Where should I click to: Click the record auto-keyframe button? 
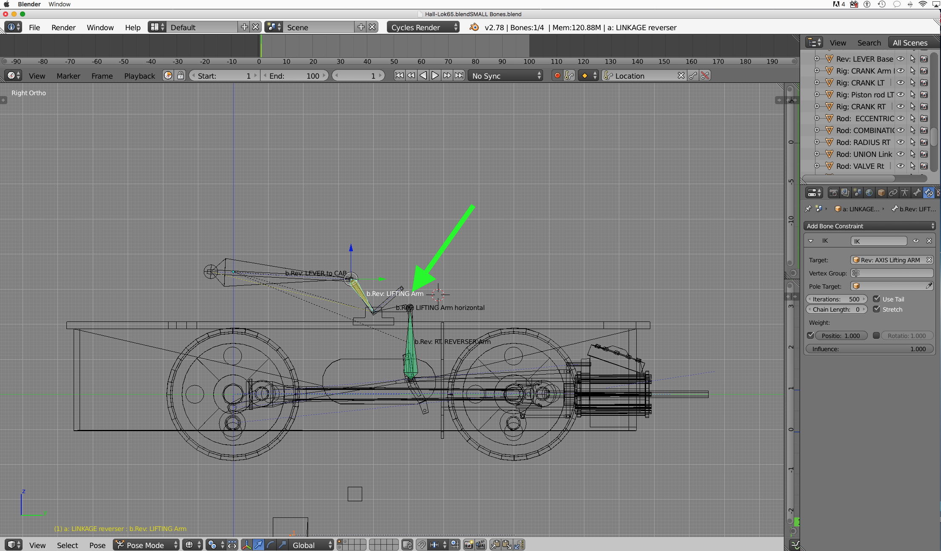tap(557, 76)
